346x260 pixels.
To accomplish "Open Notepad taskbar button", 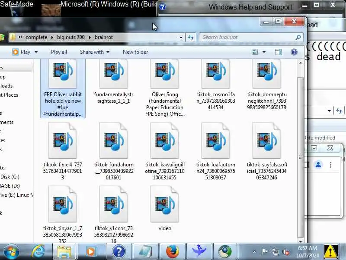I will (146, 252).
